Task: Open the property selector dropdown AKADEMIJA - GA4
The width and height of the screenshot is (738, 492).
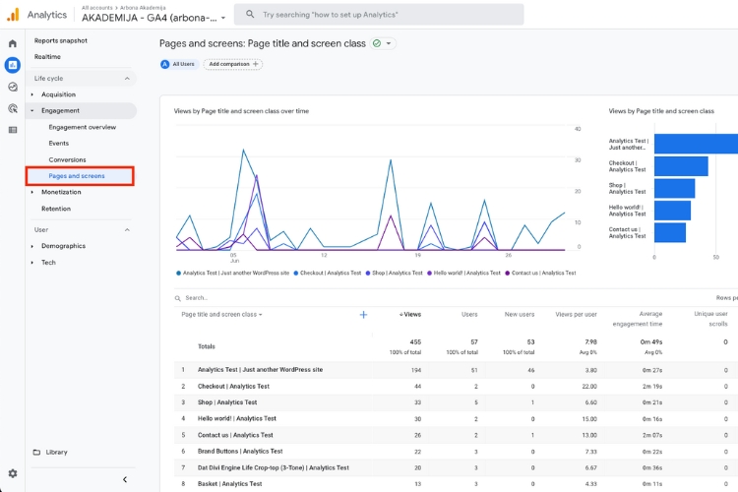Action: coord(154,18)
